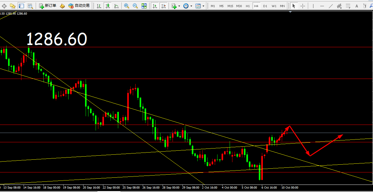This screenshot has width=373, height=192.
Task: Click the 10 Oct 00:00 time label
Action: click(x=290, y=188)
